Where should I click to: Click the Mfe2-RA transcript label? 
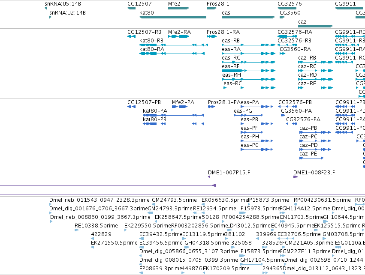point(179,32)
